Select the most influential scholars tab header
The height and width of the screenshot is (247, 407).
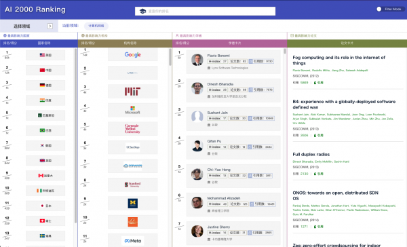coord(189,35)
